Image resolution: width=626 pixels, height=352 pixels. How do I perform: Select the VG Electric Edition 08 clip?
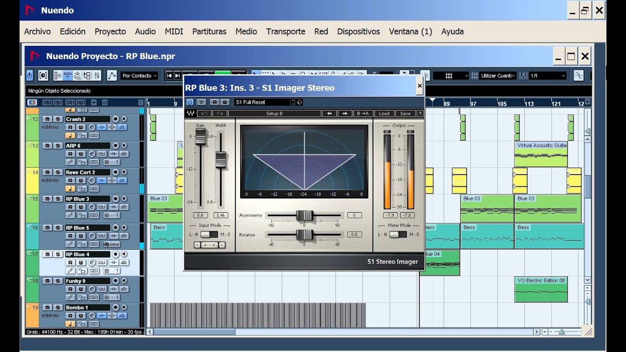coord(541,289)
